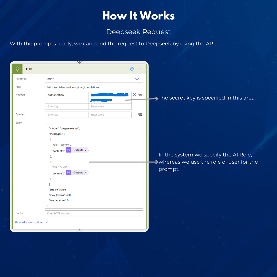Open the help question-mark icon on the HTTP card

[132, 69]
